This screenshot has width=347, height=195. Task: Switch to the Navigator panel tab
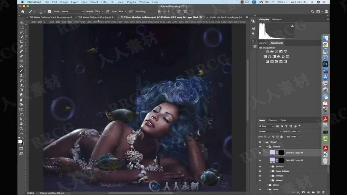coord(277,19)
